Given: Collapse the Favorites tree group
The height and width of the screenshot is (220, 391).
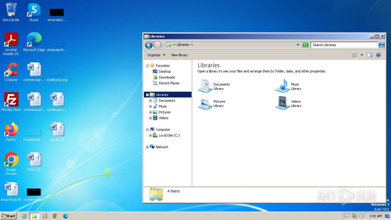Looking at the screenshot, I should coord(147,66).
